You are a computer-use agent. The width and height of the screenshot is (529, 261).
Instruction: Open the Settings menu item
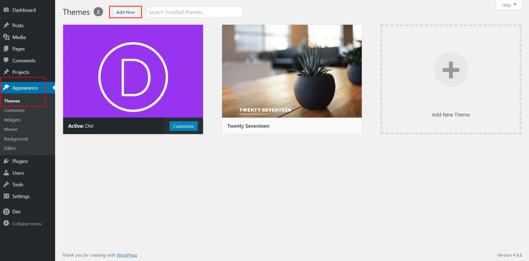[28, 196]
